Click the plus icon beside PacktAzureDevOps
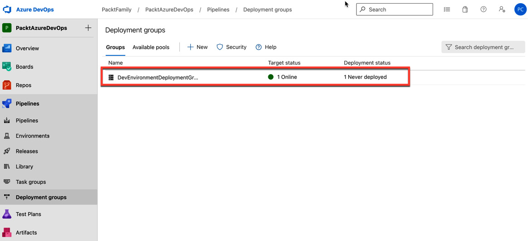This screenshot has width=528, height=241. 88,28
